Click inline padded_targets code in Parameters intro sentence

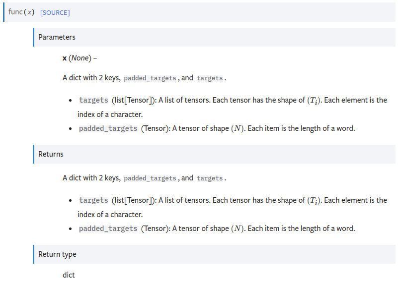pyautogui.click(x=150, y=78)
